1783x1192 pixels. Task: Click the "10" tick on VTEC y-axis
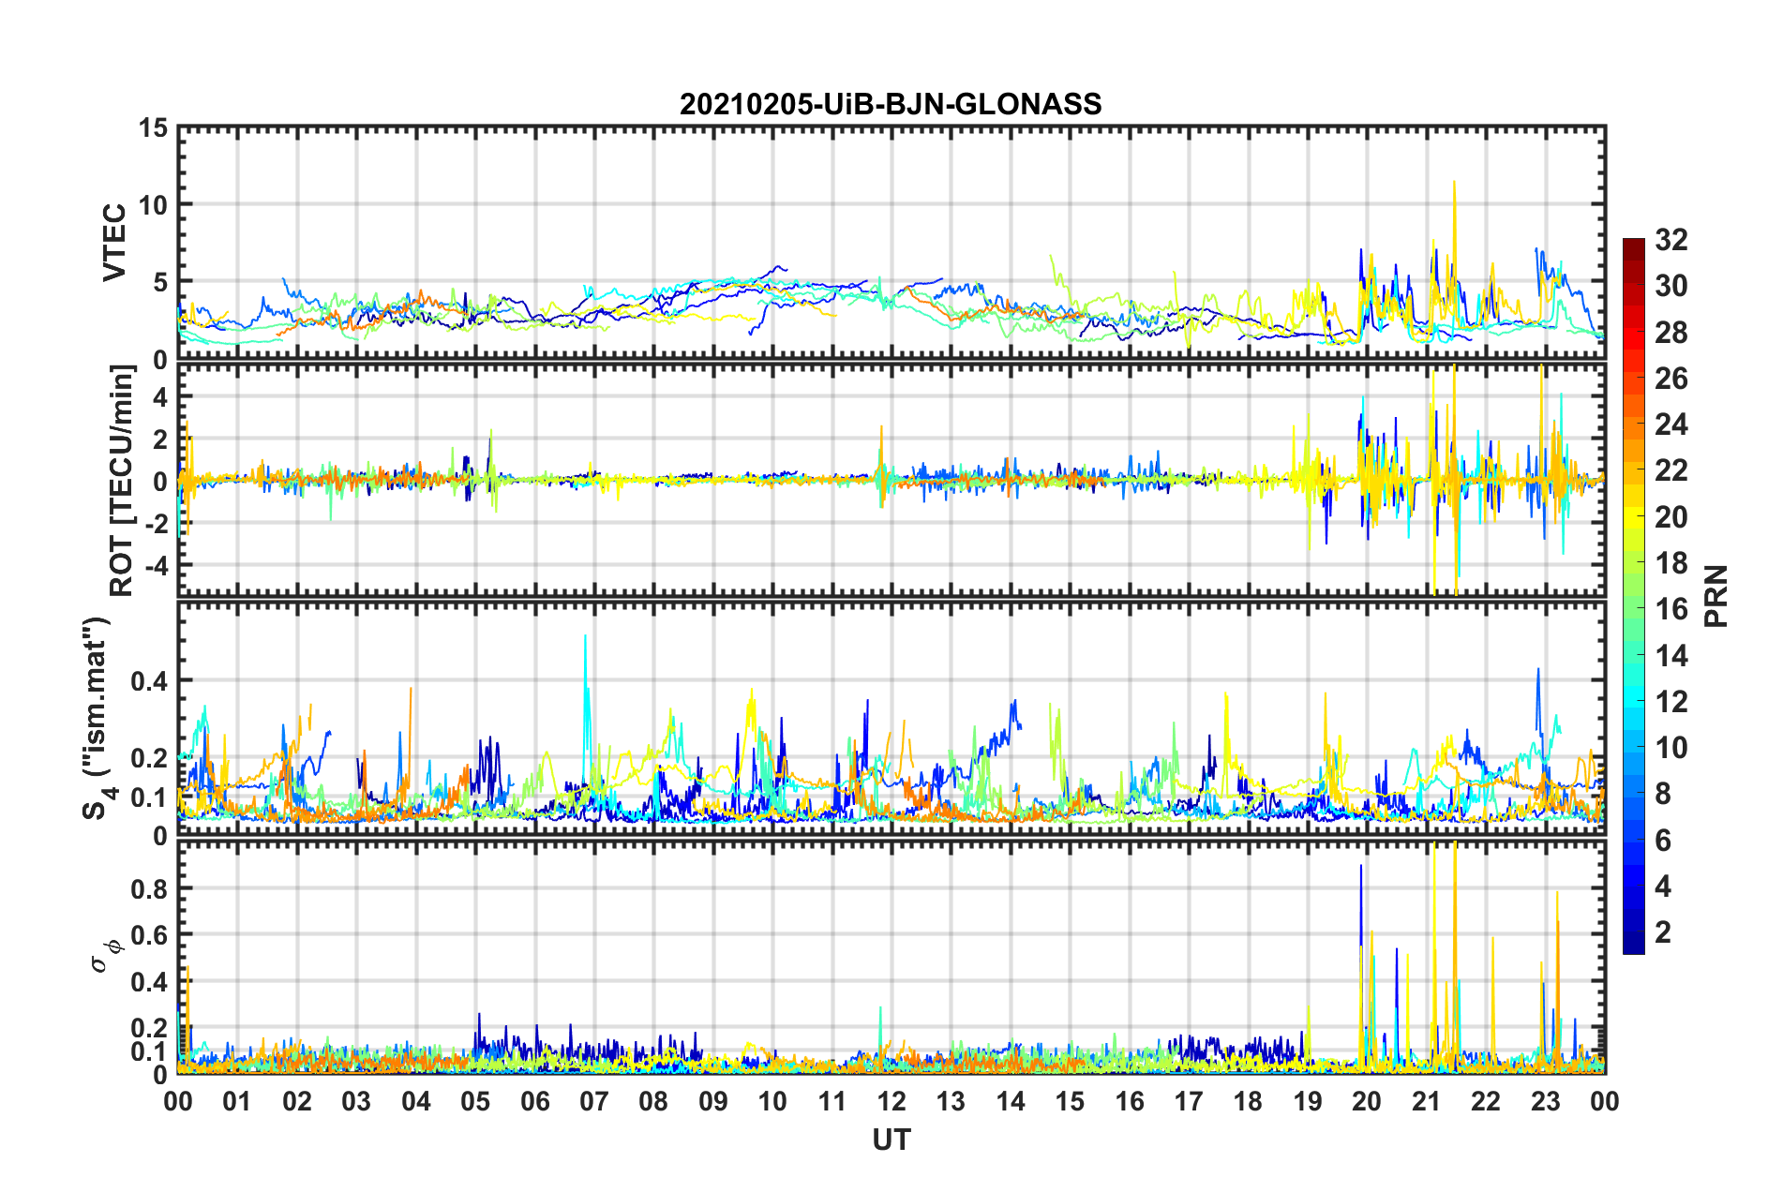pyautogui.click(x=154, y=204)
